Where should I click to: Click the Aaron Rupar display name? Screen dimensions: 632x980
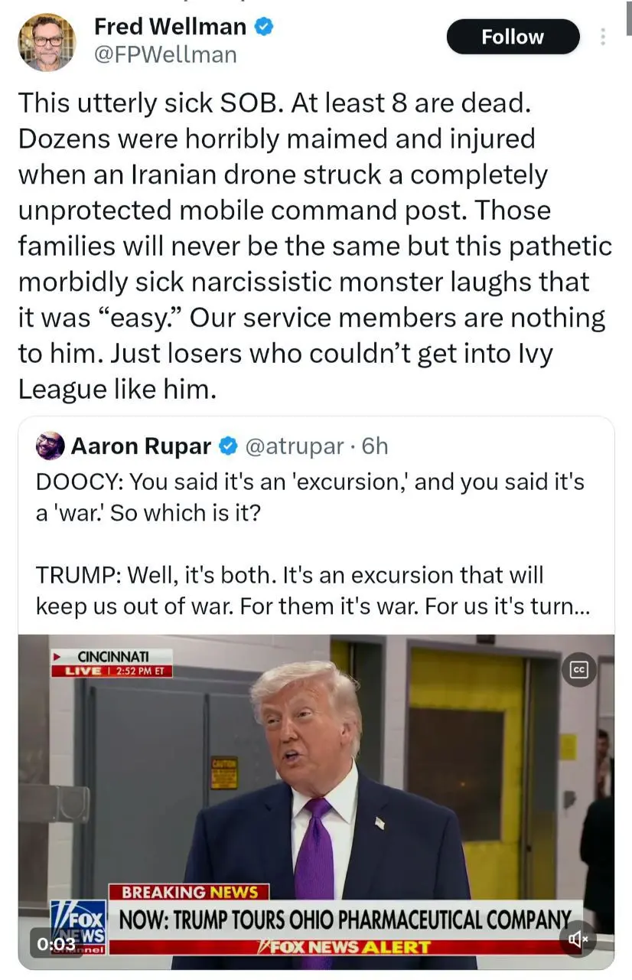141,446
